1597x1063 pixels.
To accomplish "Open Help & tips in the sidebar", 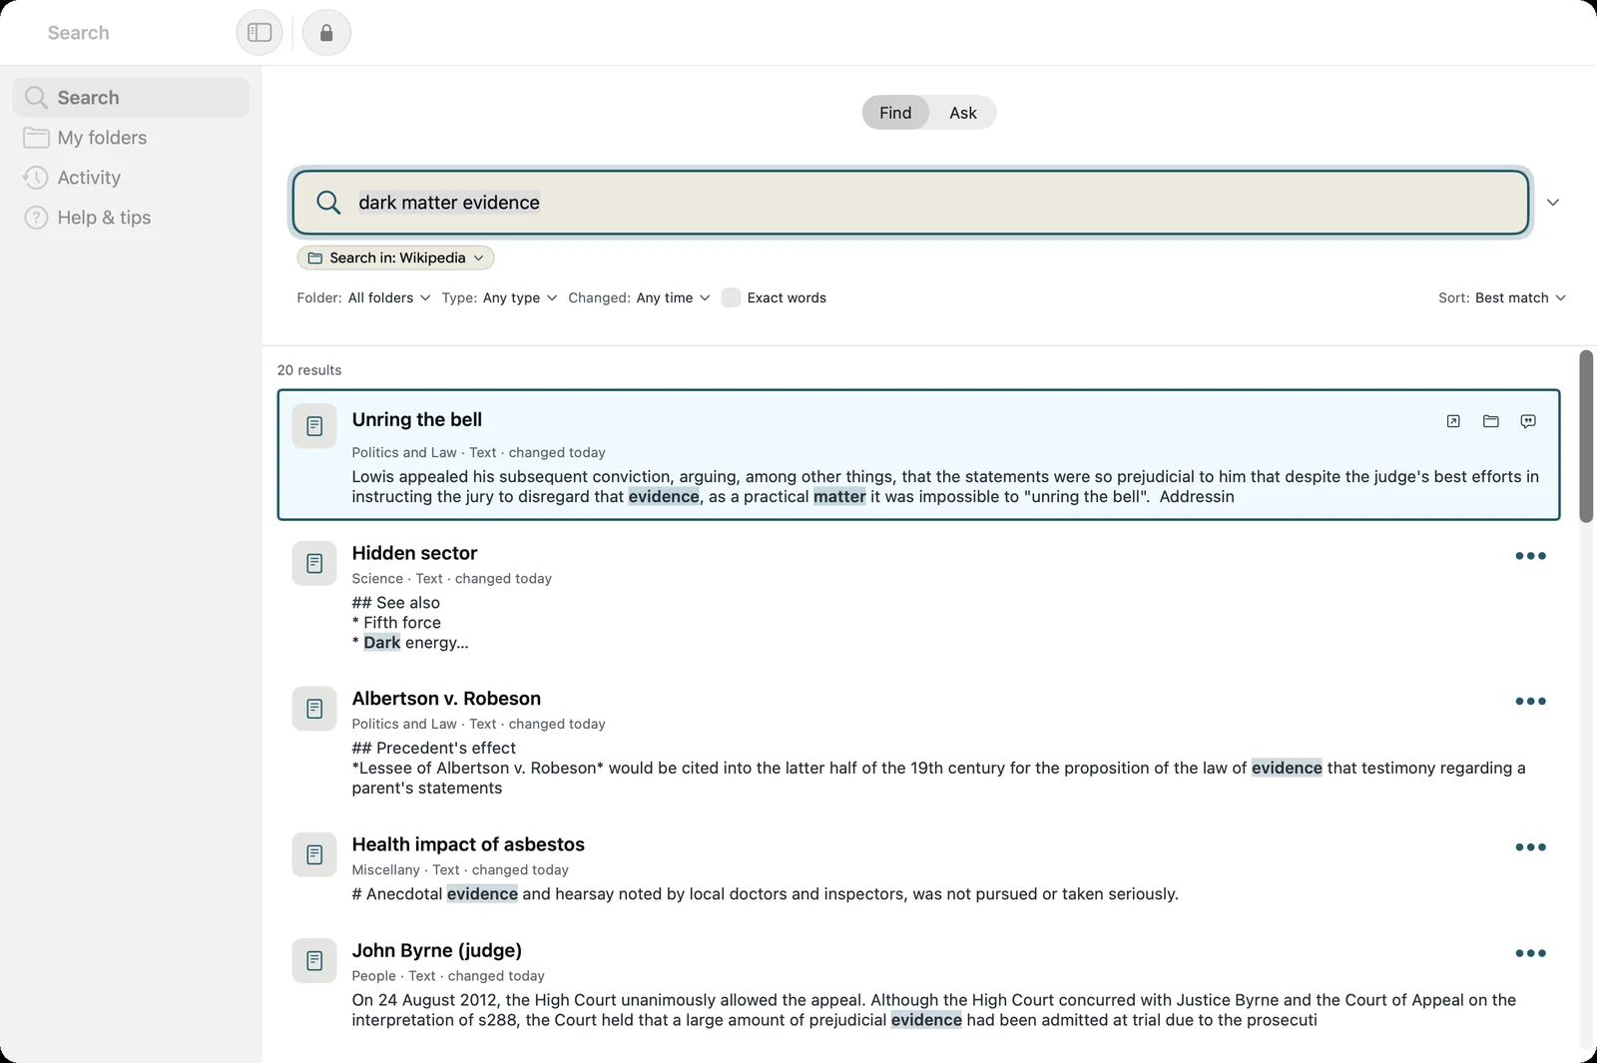I will pos(131,218).
